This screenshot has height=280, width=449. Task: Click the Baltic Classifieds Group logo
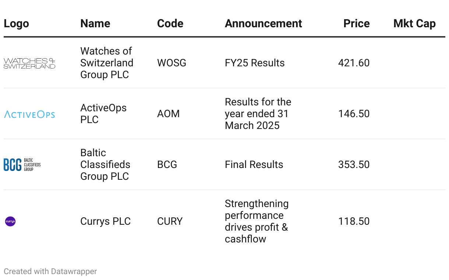(22, 165)
